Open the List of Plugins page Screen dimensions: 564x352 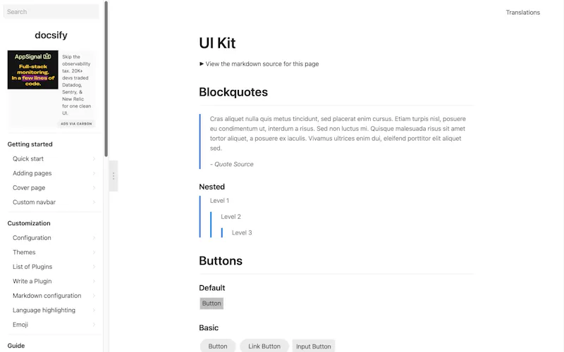point(32,267)
